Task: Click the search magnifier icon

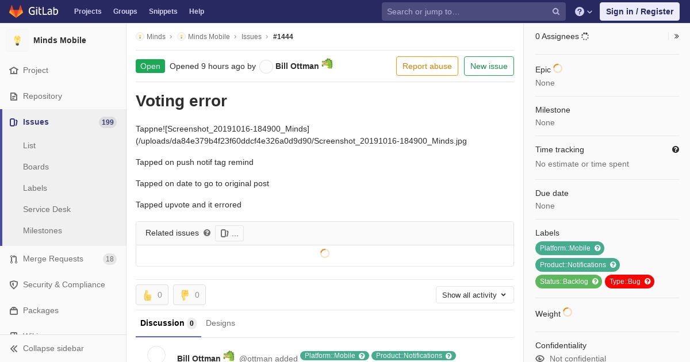Action: [556, 11]
